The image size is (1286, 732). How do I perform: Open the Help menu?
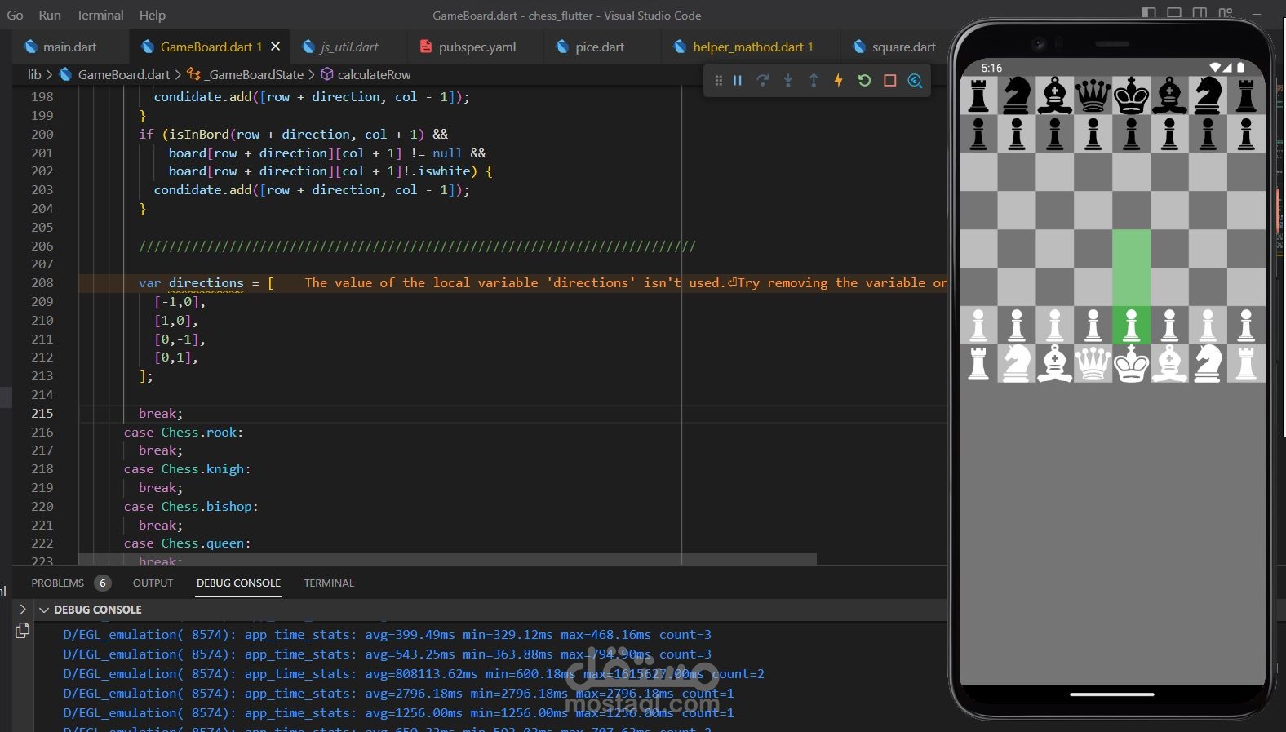click(x=152, y=15)
